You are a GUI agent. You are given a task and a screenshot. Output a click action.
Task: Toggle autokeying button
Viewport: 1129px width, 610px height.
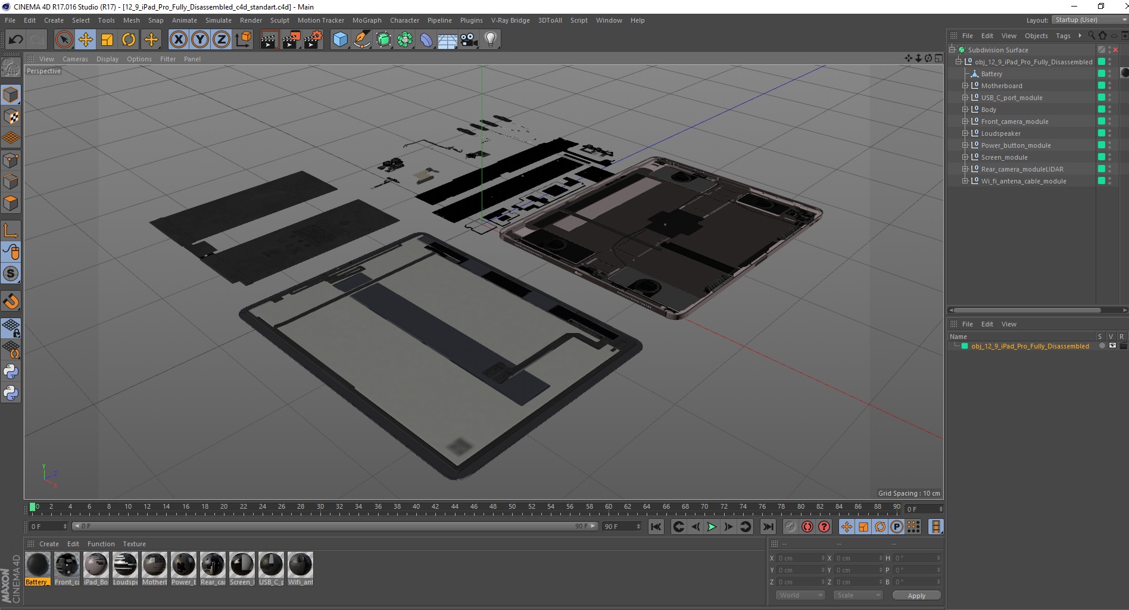(807, 527)
